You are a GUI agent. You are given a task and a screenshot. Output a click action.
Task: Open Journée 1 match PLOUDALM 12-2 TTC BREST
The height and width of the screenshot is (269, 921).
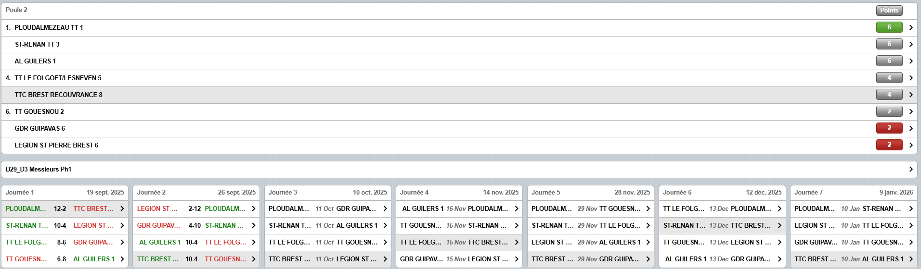(65, 208)
